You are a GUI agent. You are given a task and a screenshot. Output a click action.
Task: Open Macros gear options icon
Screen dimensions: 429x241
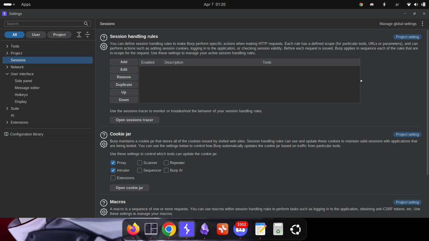click(104, 212)
